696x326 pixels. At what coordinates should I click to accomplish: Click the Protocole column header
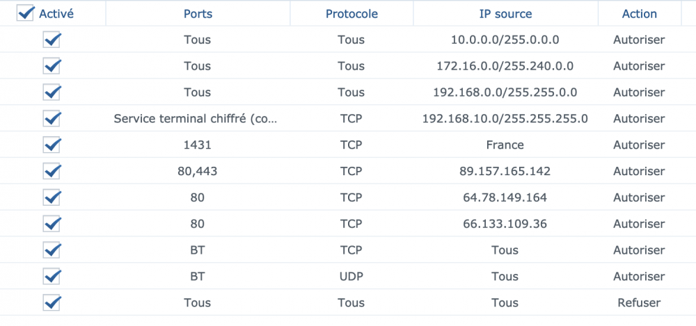point(351,14)
